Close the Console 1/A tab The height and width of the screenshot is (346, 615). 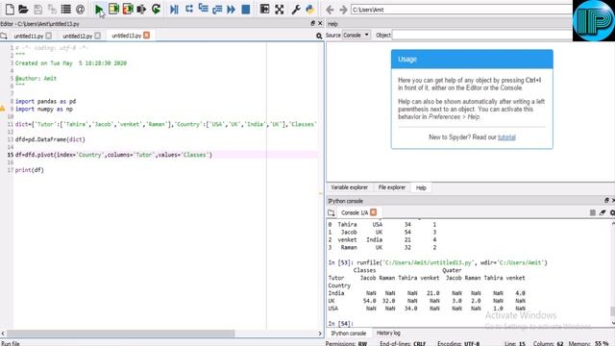(374, 212)
